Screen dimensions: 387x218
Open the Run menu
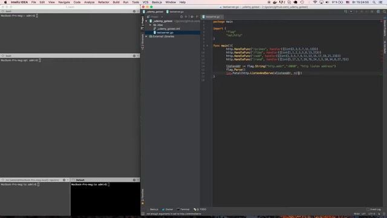[x=126, y=2]
